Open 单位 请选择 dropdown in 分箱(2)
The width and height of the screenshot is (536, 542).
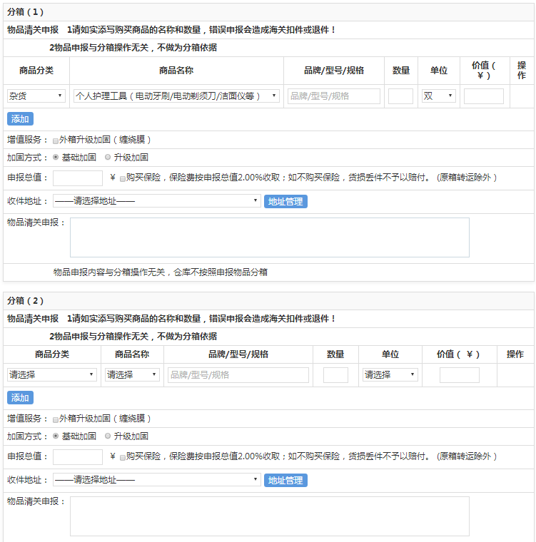(x=390, y=375)
